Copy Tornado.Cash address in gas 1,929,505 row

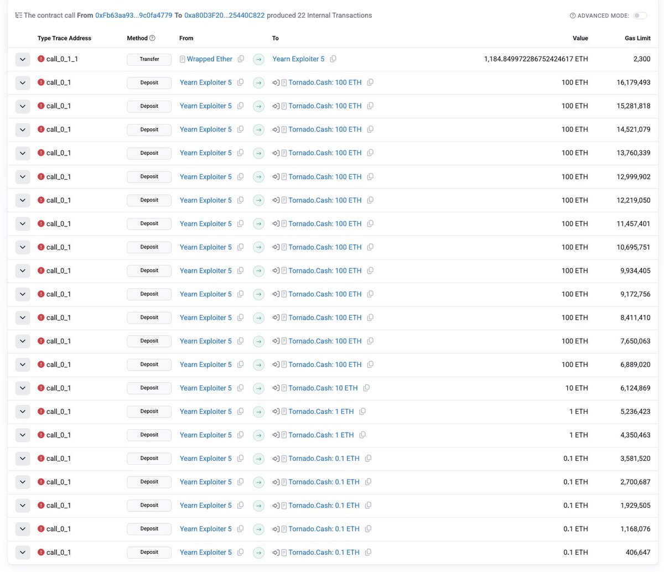[x=368, y=506]
